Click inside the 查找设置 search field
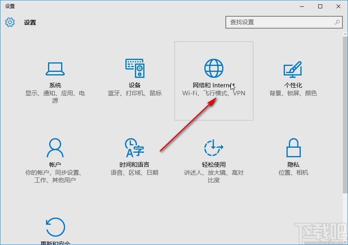This screenshot has height=245, width=348. point(278,22)
